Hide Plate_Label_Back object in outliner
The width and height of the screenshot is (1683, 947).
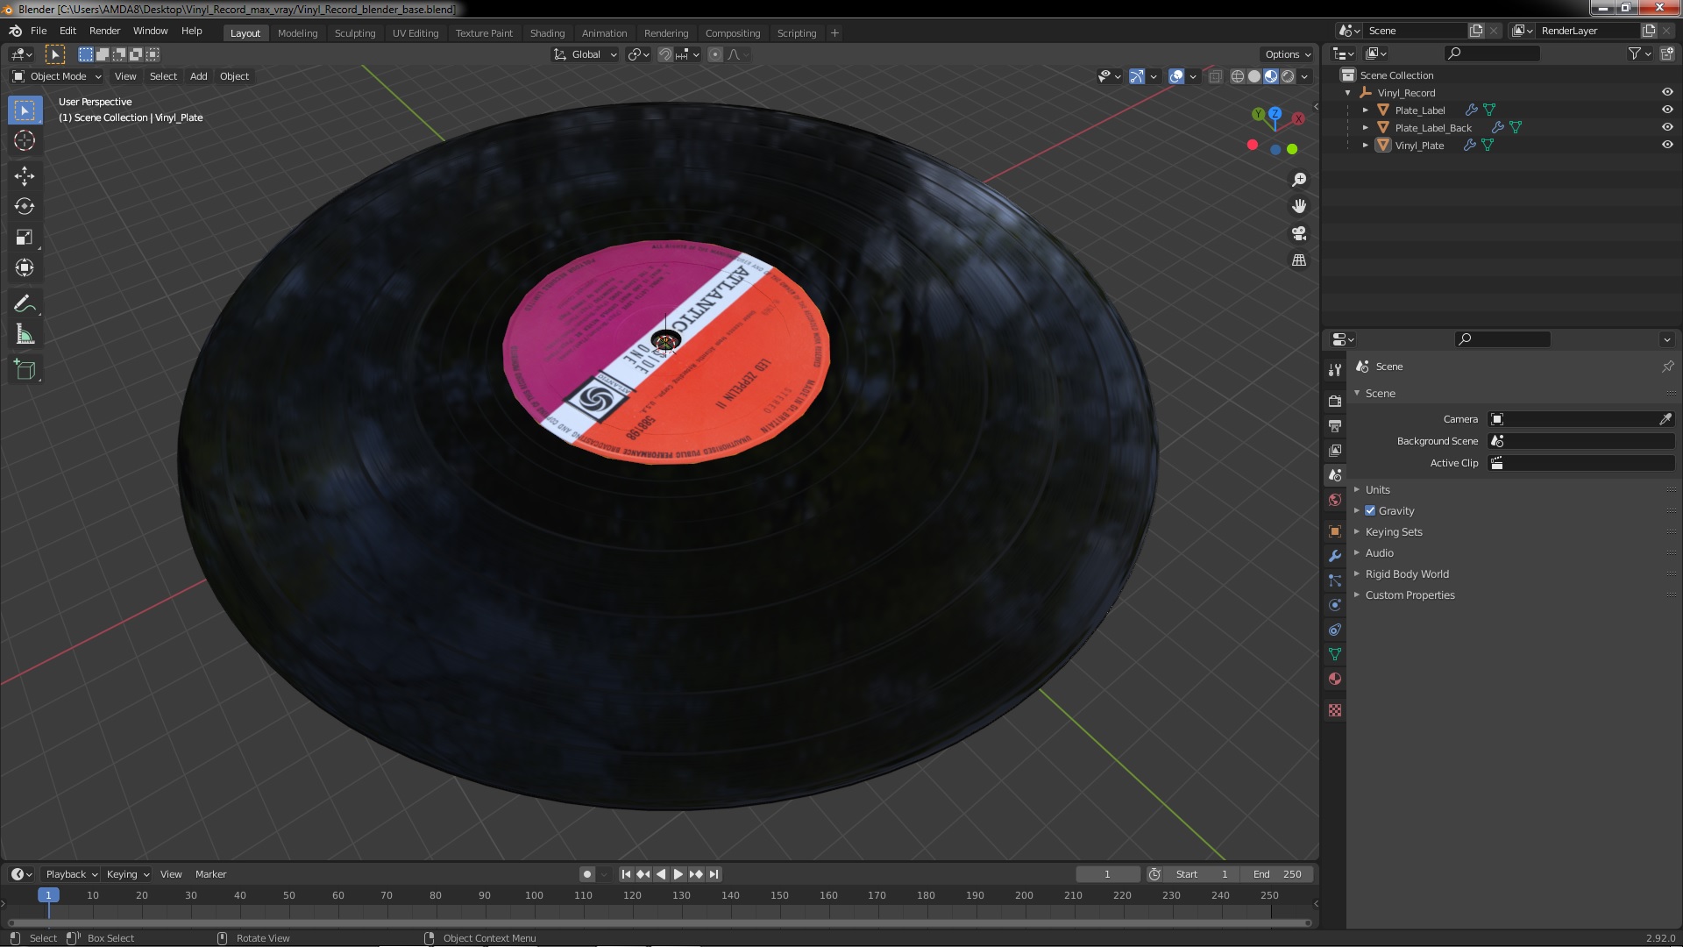[1667, 127]
